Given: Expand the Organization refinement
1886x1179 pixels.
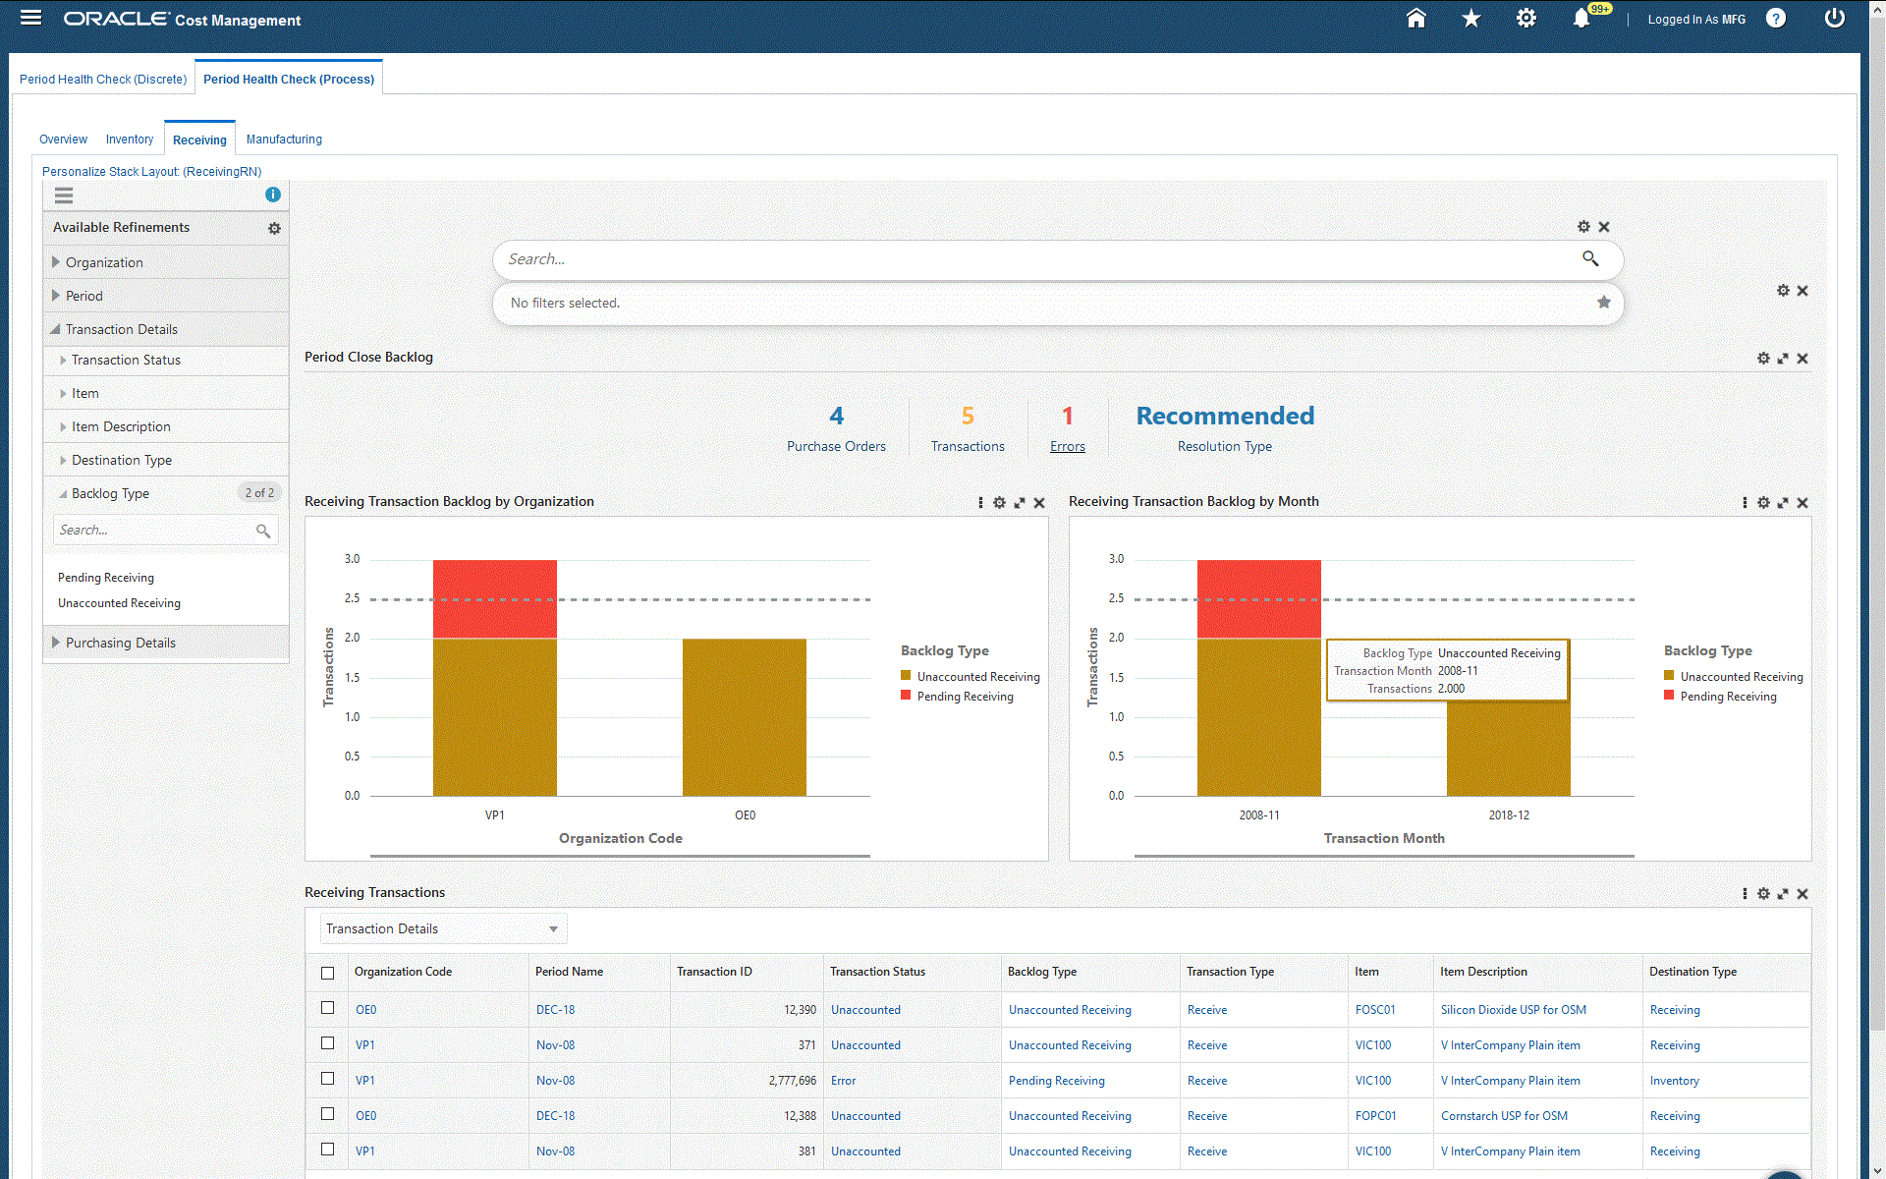Looking at the screenshot, I should tap(103, 262).
